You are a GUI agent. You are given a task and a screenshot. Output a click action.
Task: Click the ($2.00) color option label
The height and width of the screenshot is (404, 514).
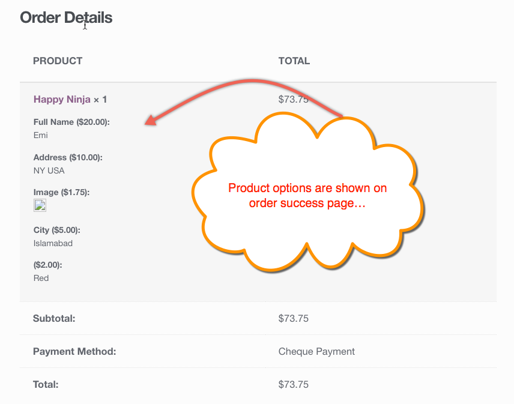coord(48,265)
